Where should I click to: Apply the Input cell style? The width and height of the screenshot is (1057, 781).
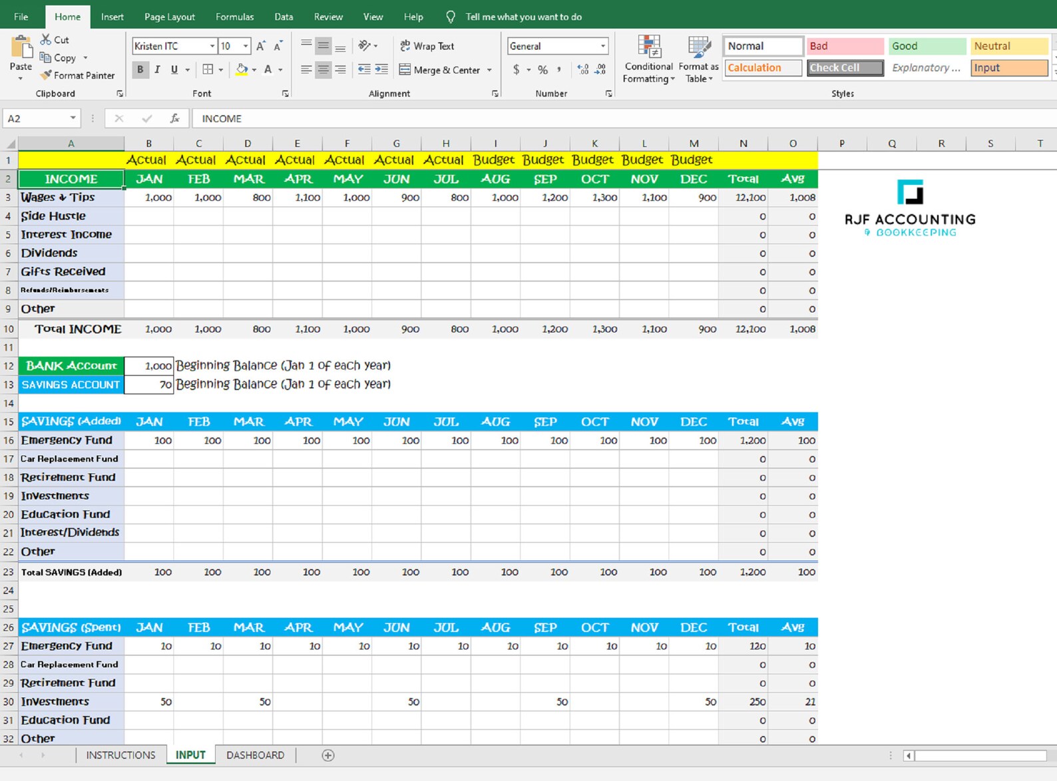pos(1010,68)
